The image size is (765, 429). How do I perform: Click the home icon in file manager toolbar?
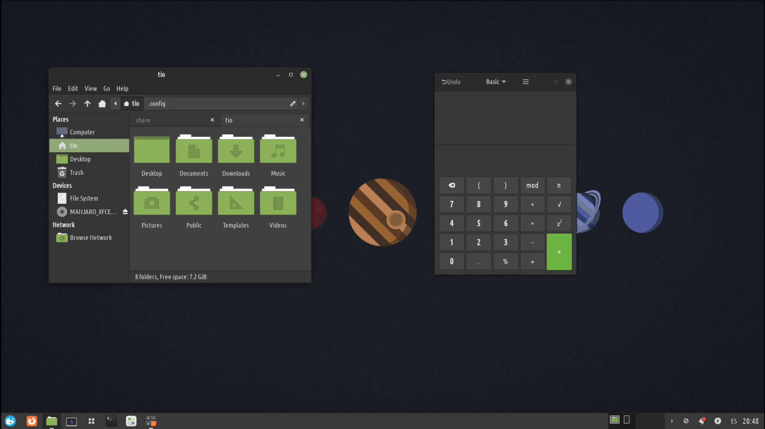[102, 104]
